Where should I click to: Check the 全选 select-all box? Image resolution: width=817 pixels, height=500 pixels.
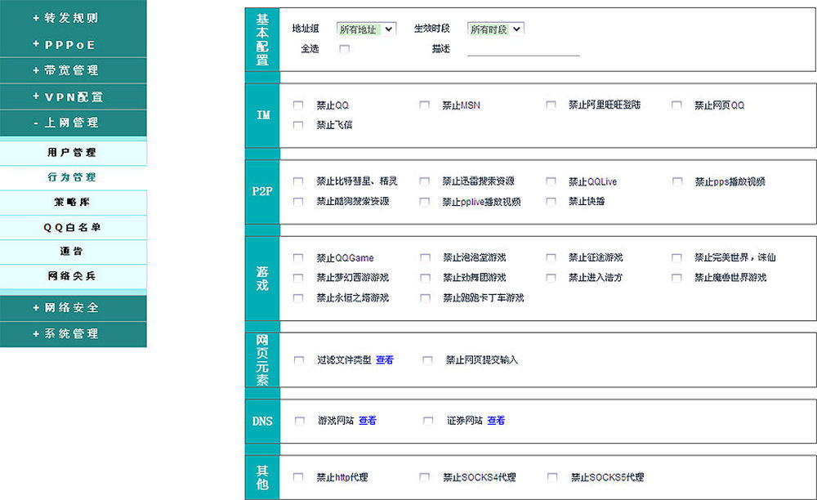(344, 49)
